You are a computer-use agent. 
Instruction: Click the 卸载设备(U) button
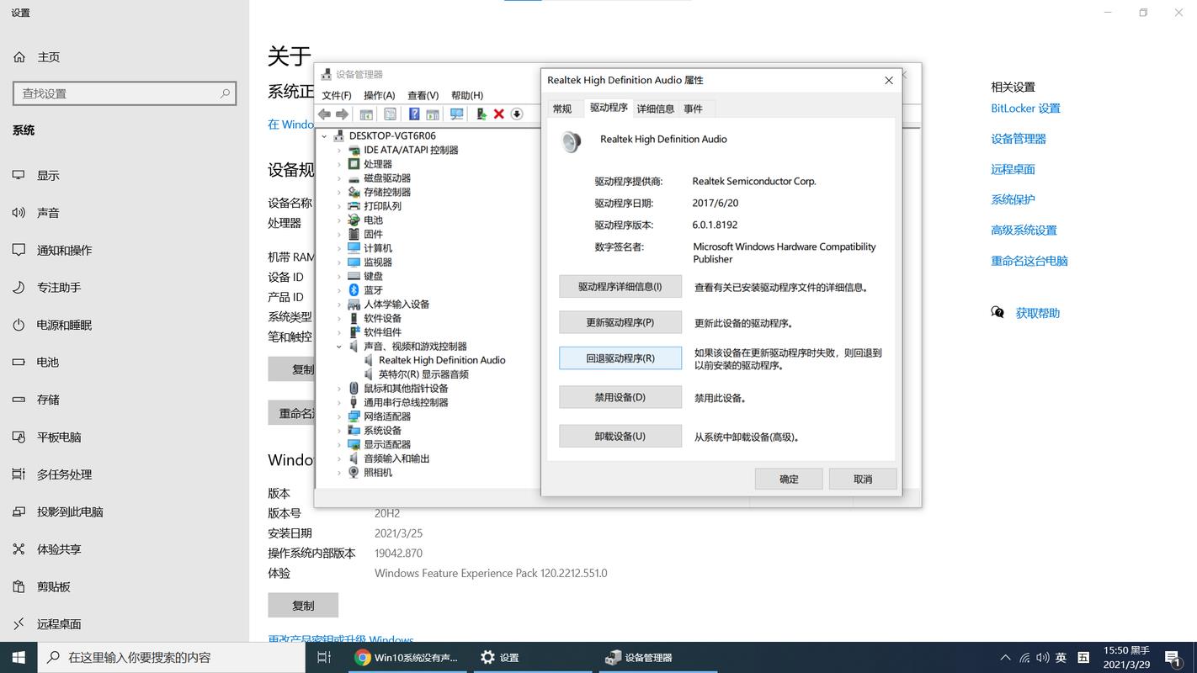[620, 436]
